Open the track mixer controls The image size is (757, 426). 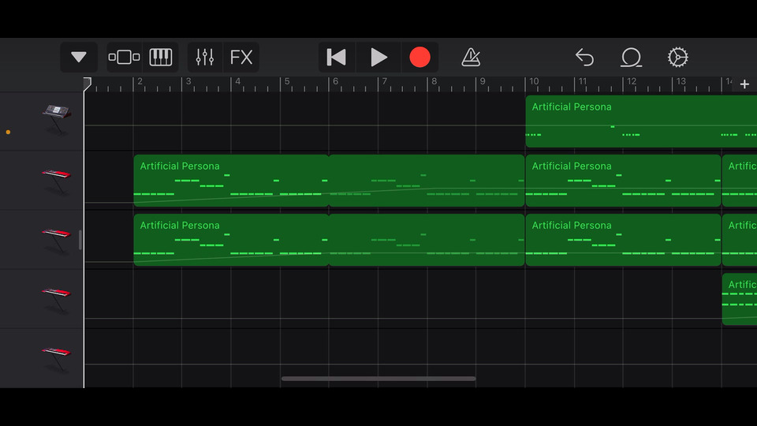(x=205, y=57)
